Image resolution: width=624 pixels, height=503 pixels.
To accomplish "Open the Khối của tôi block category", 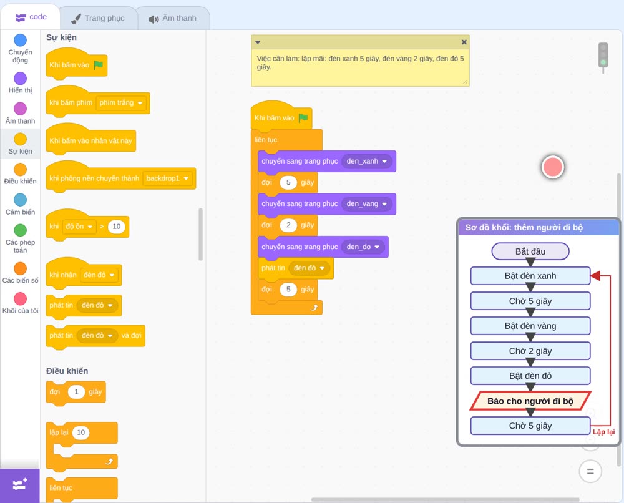I will (21, 303).
